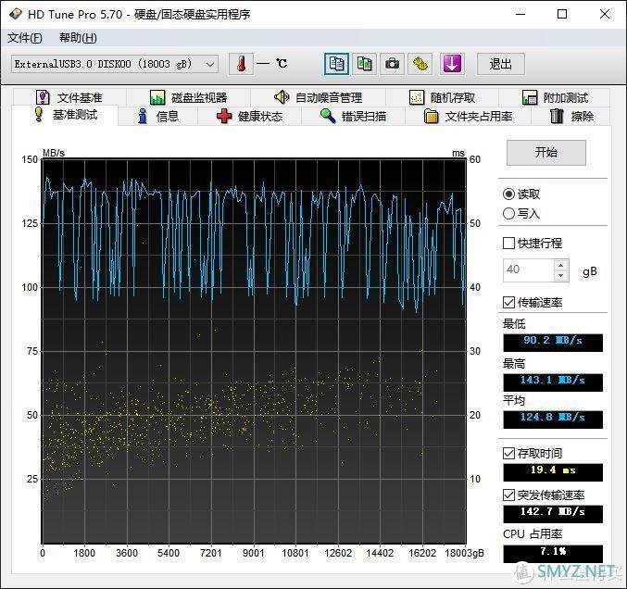Screen dimensions: 627x589
Task: Decrease short stroke value with down arrow
Action: pyautogui.click(x=561, y=275)
